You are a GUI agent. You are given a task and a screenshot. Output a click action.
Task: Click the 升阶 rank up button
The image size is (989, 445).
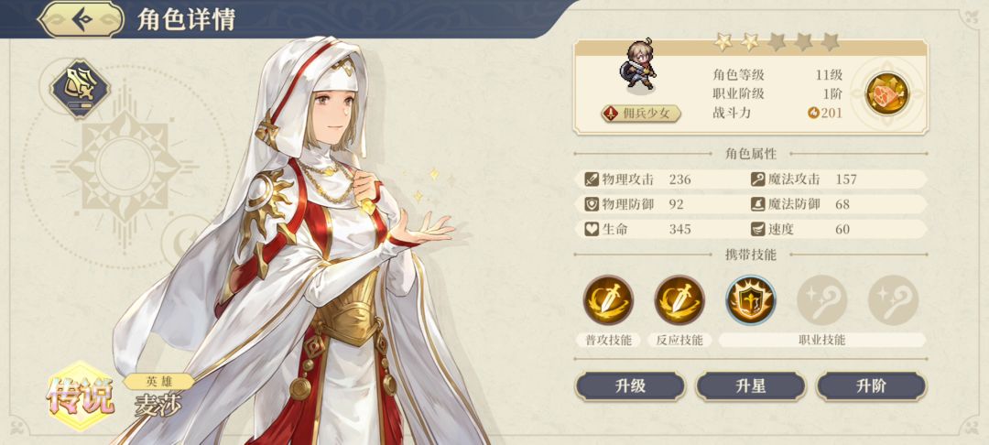871,386
